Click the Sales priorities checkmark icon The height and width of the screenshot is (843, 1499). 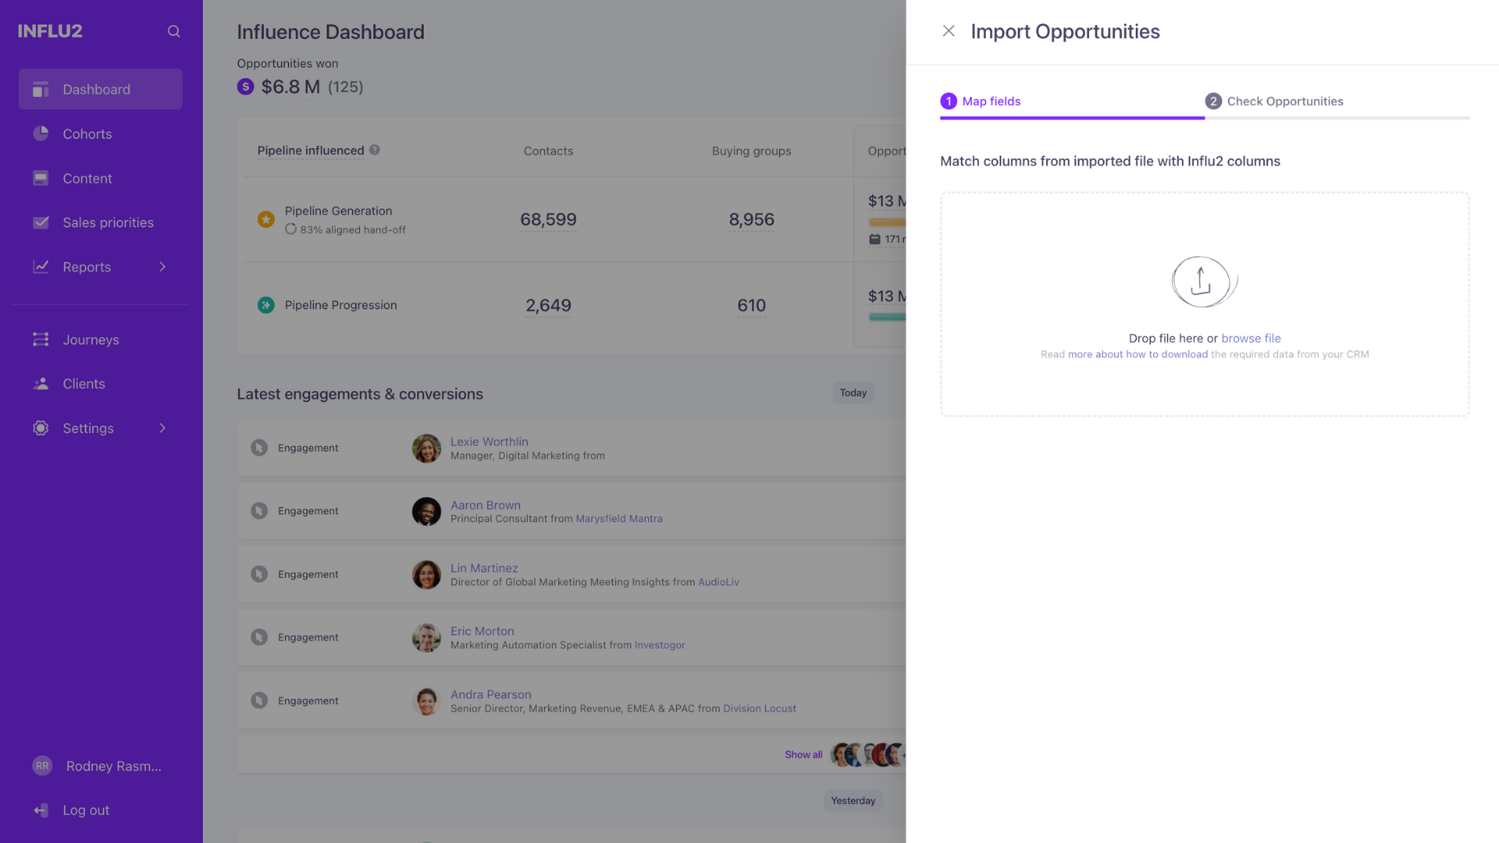pos(41,222)
